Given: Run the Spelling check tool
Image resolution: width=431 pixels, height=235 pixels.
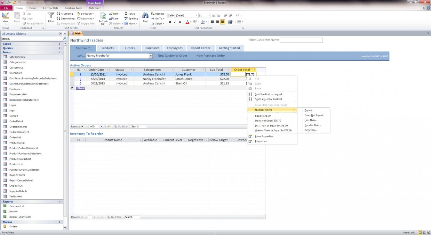Looking at the screenshot, I should pyautogui.click(x=131, y=18).
